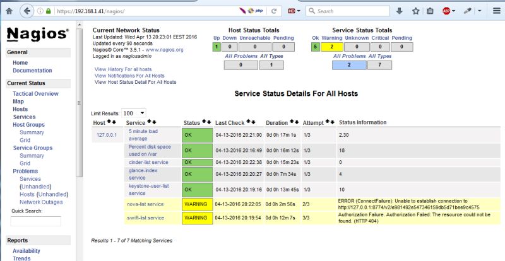The width and height of the screenshot is (505, 261).
Task: Click View Host Status Detail For All Hosts
Action: click(x=135, y=82)
